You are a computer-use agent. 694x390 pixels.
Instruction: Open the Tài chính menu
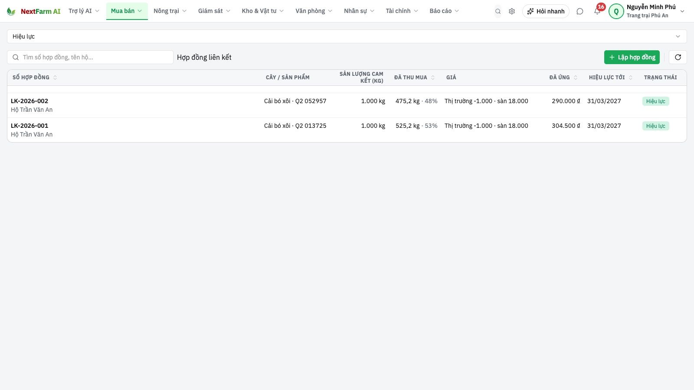402,11
